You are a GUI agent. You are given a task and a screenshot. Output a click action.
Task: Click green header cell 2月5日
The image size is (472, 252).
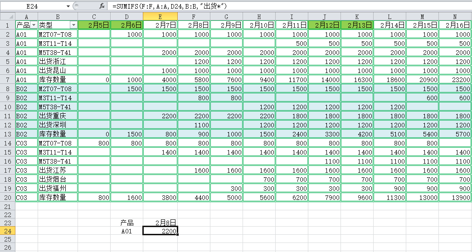pyautogui.click(x=94, y=25)
